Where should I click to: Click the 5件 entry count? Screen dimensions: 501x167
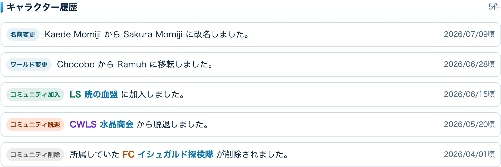point(494,7)
